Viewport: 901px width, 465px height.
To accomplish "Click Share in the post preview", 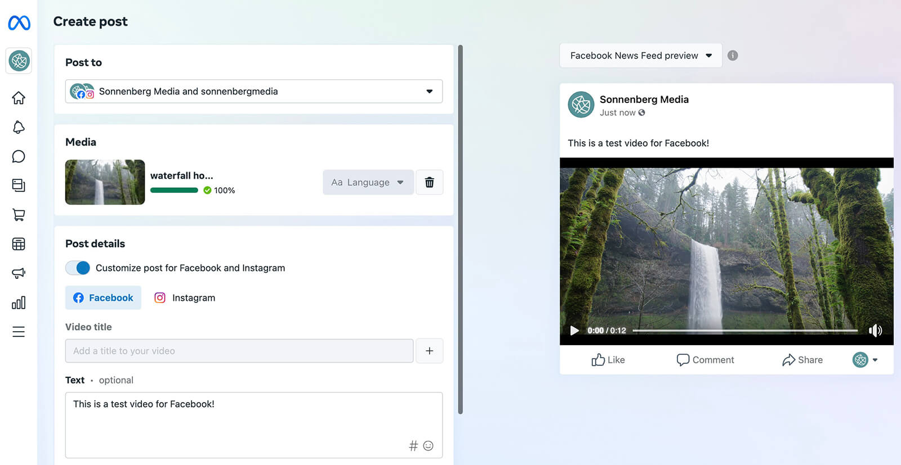I will coord(802,360).
